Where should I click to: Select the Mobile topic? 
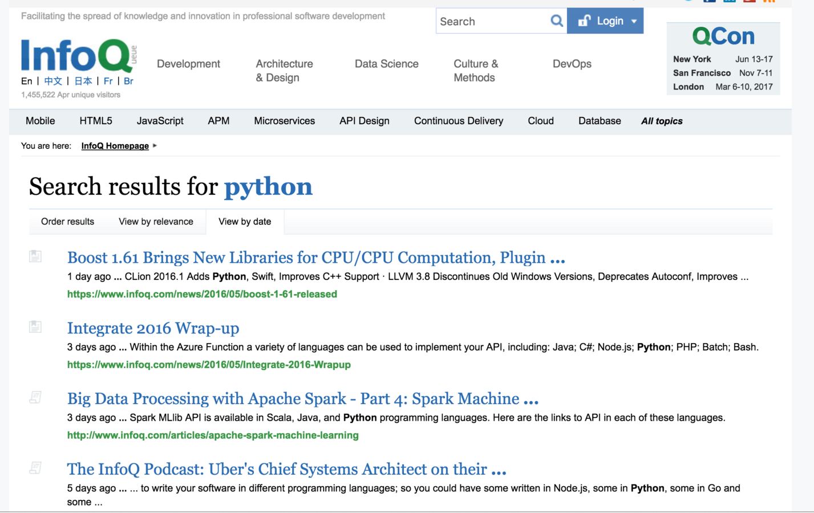pos(41,121)
